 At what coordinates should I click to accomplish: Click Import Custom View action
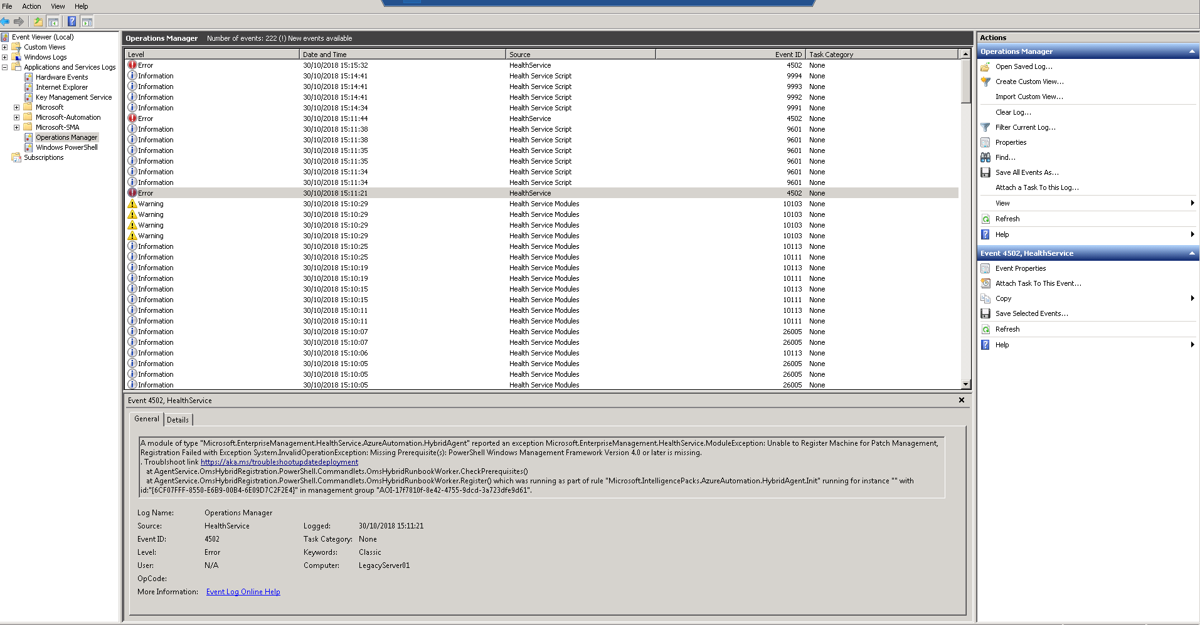point(1029,97)
